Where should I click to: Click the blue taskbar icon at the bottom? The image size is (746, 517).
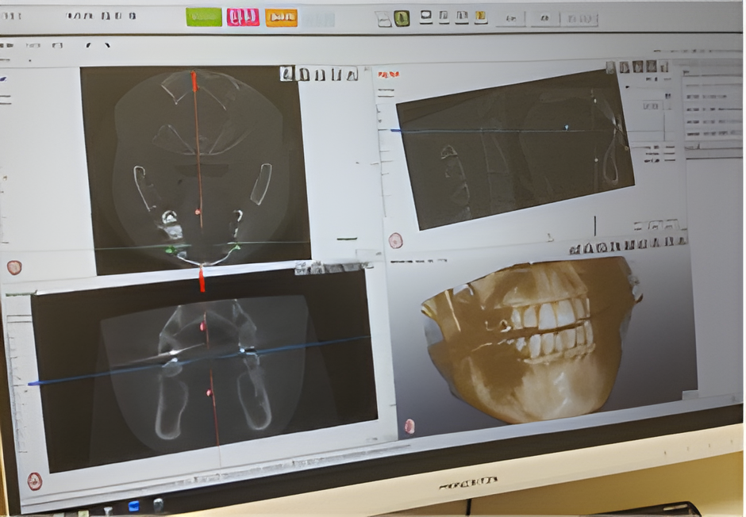pyautogui.click(x=133, y=505)
